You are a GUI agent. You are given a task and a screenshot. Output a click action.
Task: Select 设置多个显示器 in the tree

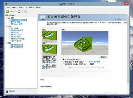16,41
